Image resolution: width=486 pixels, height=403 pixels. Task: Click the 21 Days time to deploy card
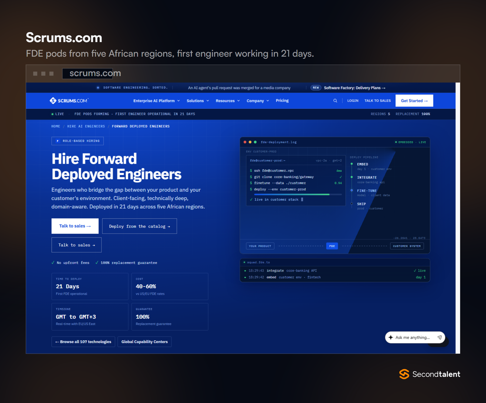(90, 286)
